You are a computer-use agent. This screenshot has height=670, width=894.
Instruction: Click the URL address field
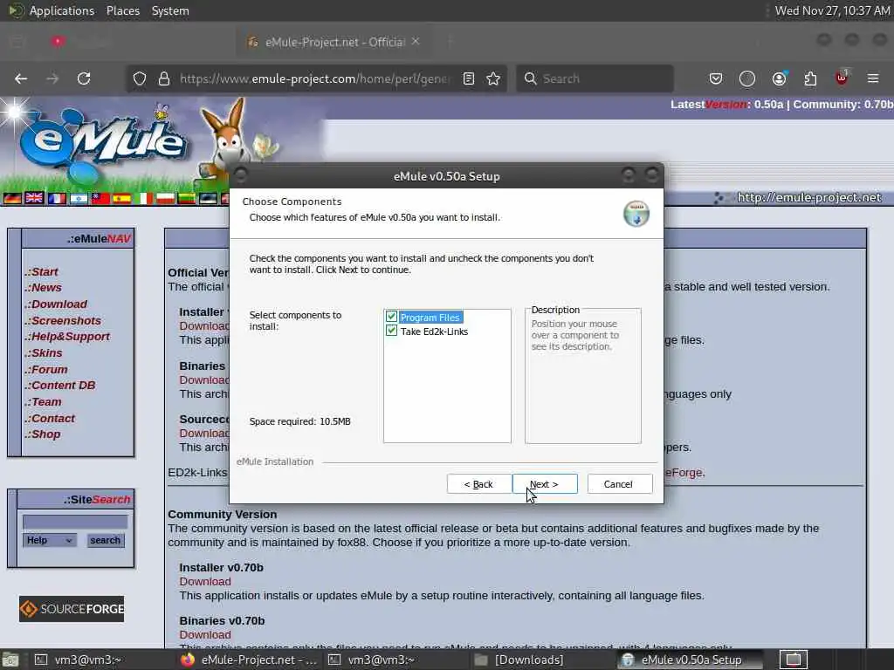coord(314,79)
